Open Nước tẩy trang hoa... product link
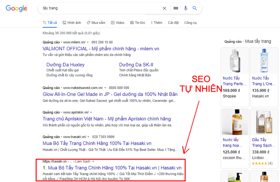Image resolution: width=280 pixels, height=182 pixels. click(233, 142)
